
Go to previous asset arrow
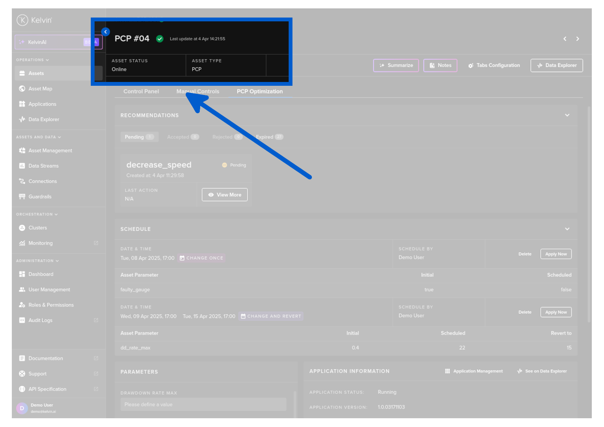click(x=565, y=39)
